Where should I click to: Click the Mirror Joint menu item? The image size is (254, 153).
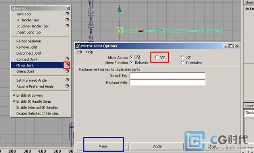(25, 65)
